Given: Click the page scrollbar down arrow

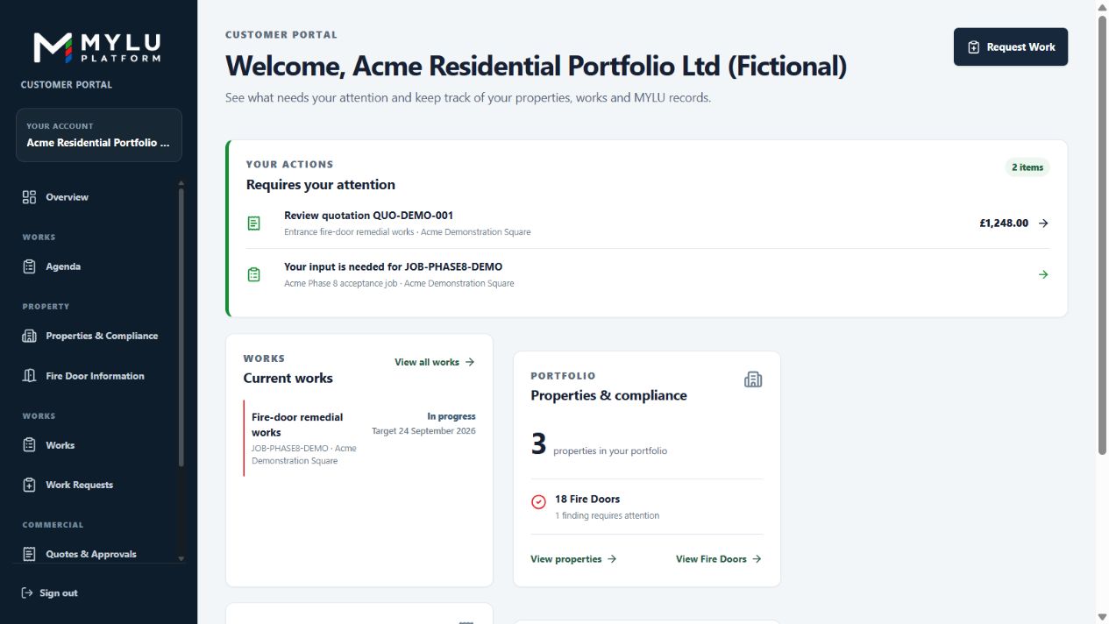Looking at the screenshot, I should tap(1102, 617).
